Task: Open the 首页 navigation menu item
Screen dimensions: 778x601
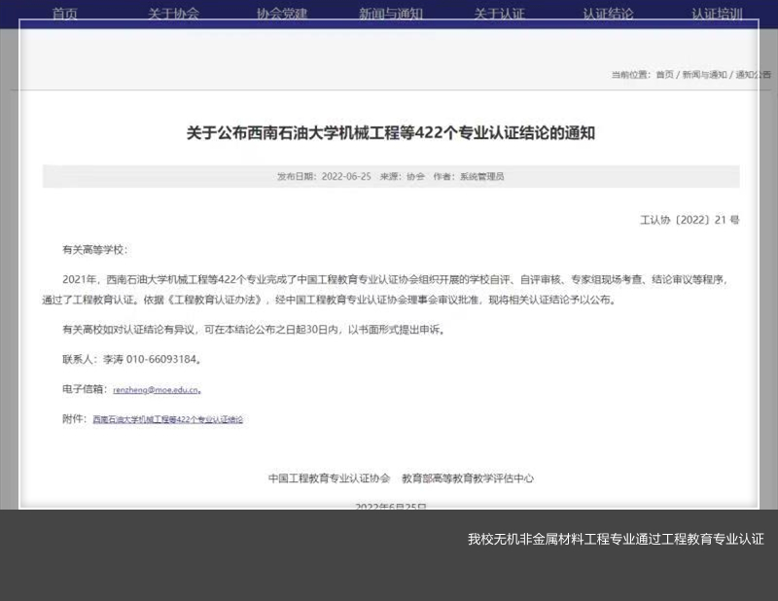Action: (x=65, y=14)
